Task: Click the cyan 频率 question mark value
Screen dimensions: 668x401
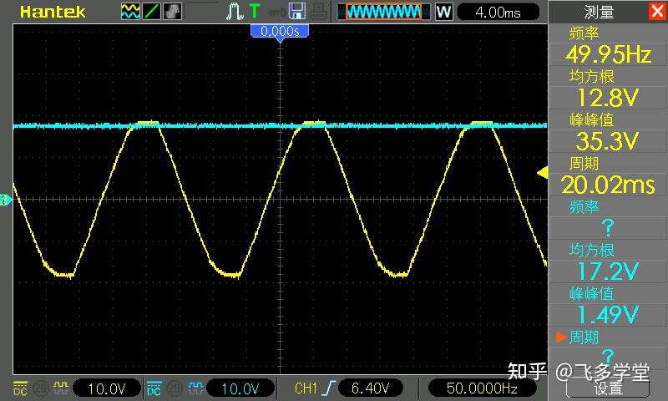Action: (608, 227)
